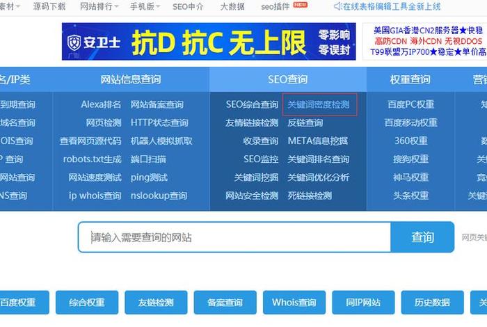The image size is (487, 327).
Task: Open robots.txt生成 tool
Action: (93, 159)
